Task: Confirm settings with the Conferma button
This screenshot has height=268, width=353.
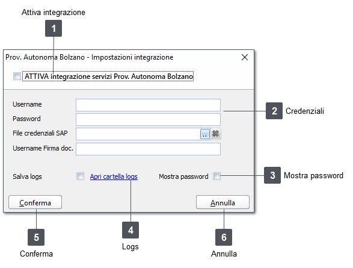Action: 35,202
